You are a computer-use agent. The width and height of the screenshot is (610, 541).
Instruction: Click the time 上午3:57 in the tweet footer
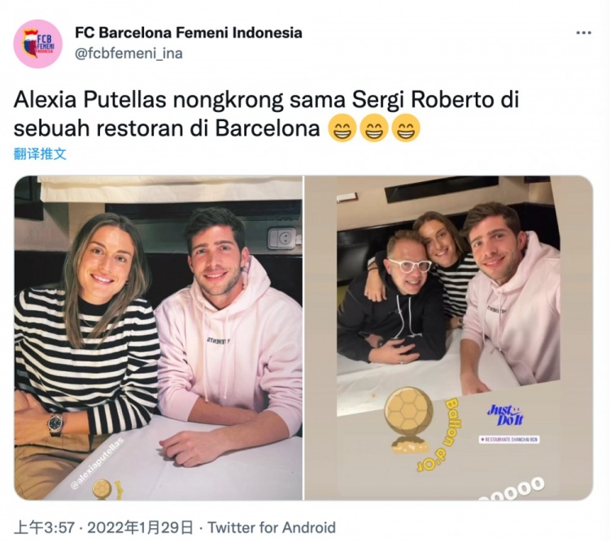[44, 527]
